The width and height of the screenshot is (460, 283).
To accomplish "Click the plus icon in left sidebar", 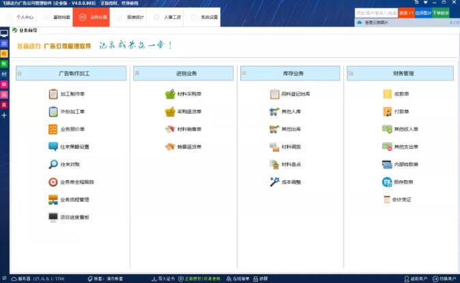I will 4,116.
